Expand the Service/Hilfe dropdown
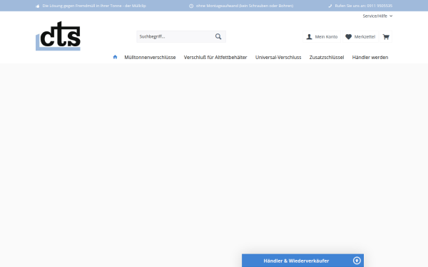Screen dimensions: 428x267 (377, 16)
